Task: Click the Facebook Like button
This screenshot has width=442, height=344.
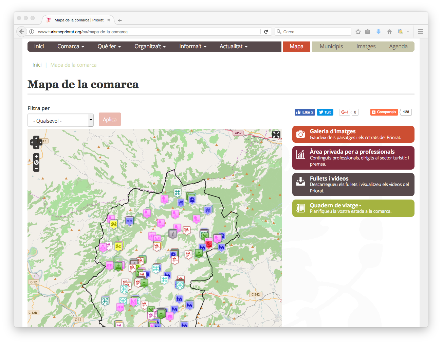Action: click(x=305, y=112)
